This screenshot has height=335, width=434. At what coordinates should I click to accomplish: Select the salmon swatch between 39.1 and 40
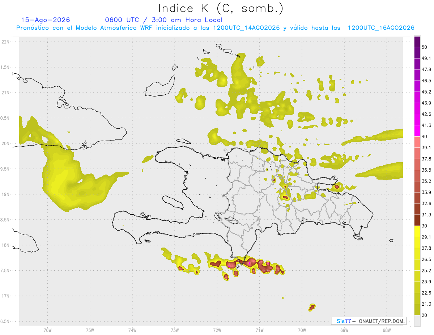click(x=417, y=142)
